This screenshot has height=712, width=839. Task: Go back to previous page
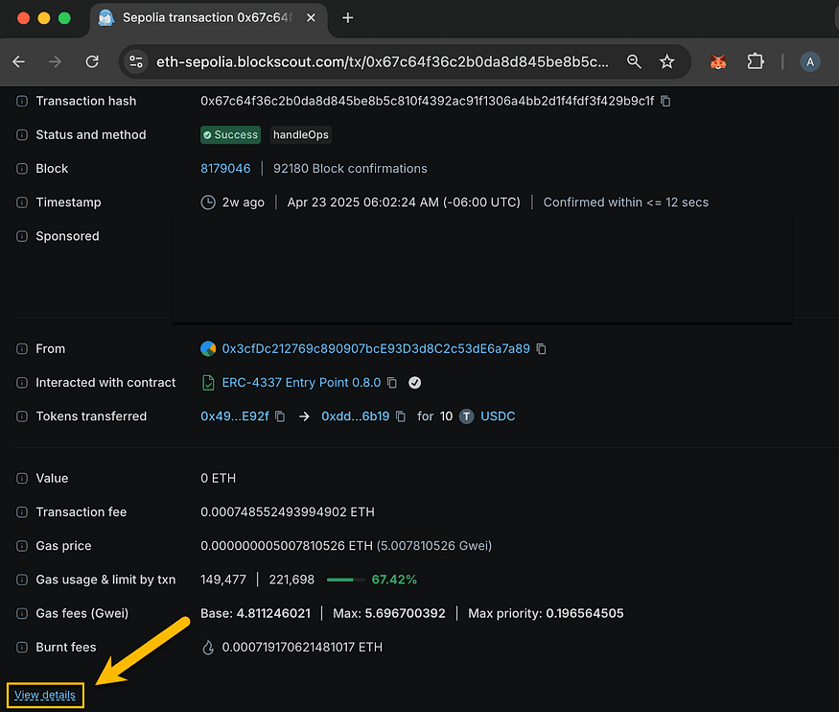pyautogui.click(x=19, y=62)
